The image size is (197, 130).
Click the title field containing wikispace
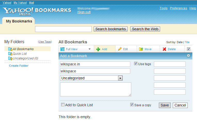95,71
